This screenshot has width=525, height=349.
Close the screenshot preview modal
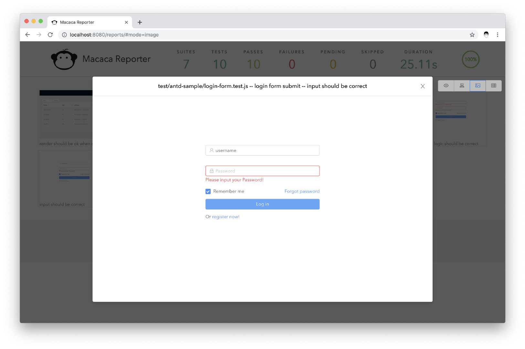tap(422, 86)
